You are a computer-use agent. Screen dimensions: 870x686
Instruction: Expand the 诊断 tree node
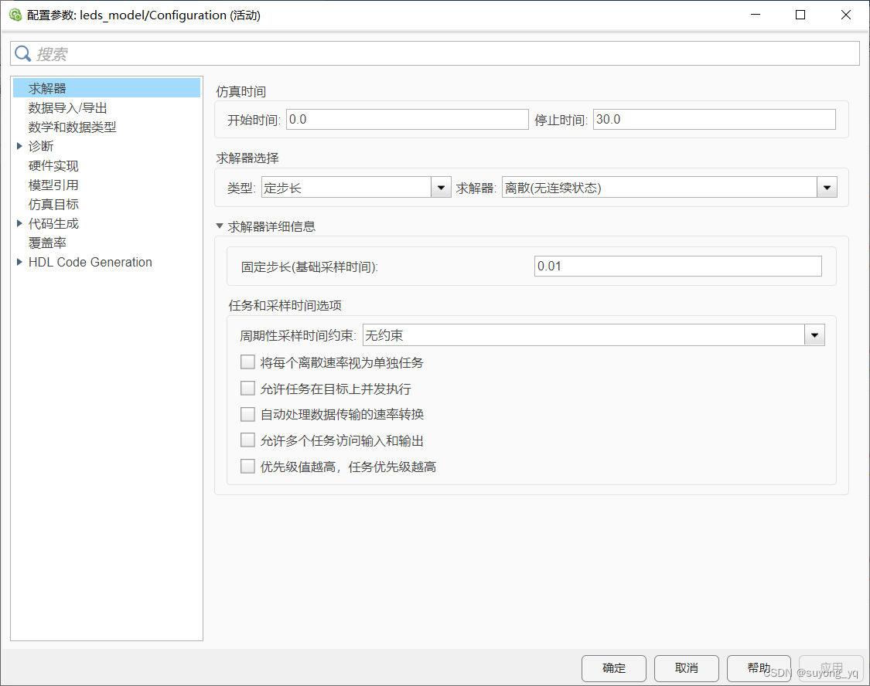coord(19,146)
